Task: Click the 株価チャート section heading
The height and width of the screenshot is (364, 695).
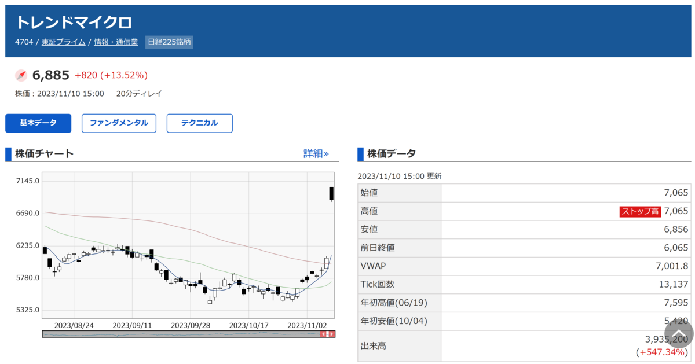Action: click(45, 154)
